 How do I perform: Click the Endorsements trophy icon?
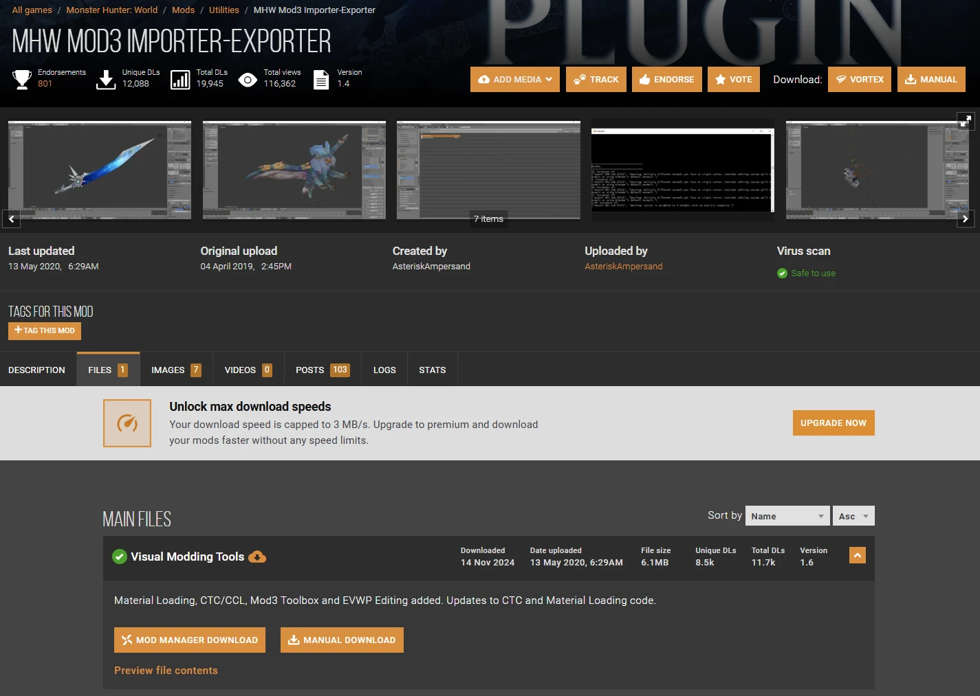tap(22, 80)
